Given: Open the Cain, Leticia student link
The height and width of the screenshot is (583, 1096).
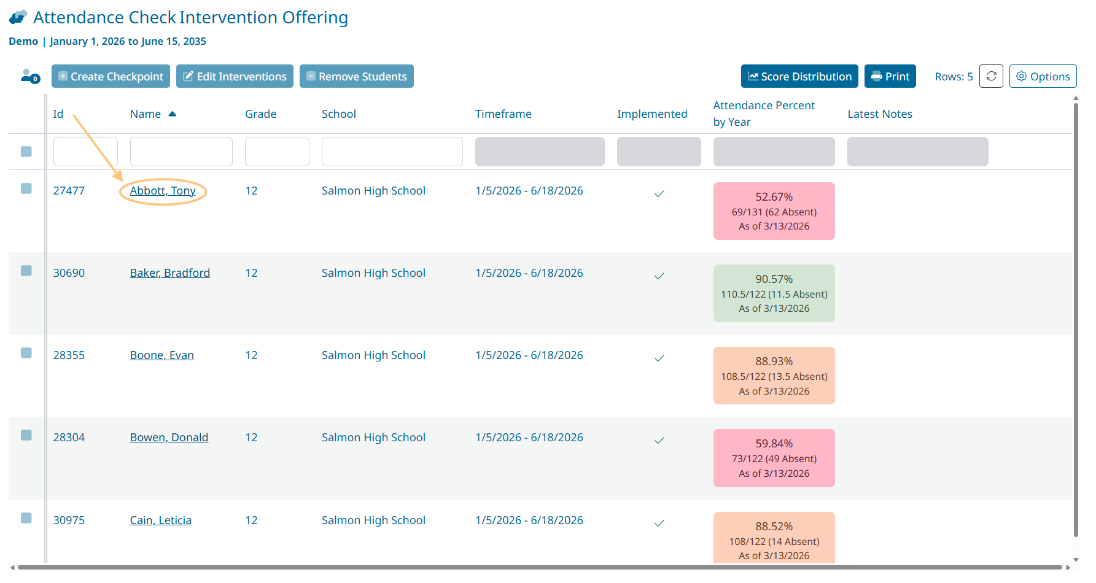Looking at the screenshot, I should pos(160,520).
